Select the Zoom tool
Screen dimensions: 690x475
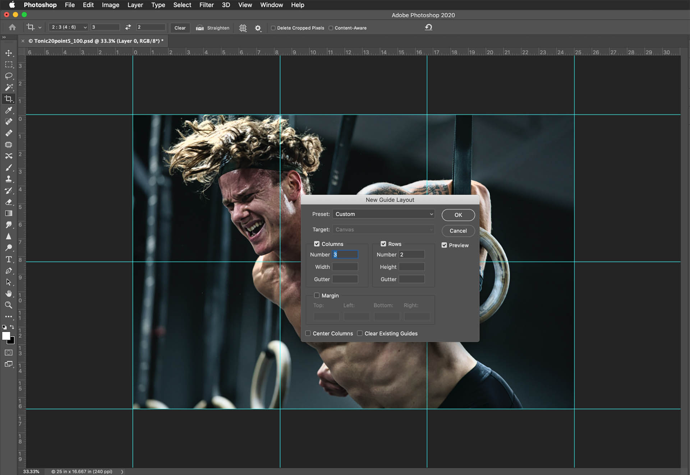pos(9,305)
